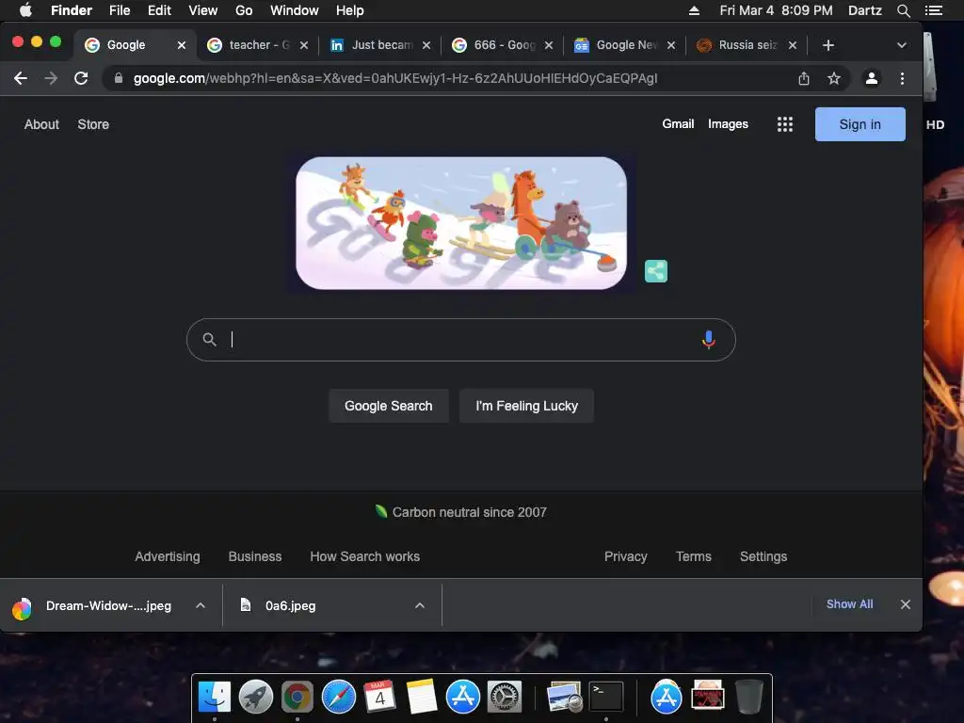Close the Russia seiz tab
This screenshot has width=964, height=723.
(793, 45)
